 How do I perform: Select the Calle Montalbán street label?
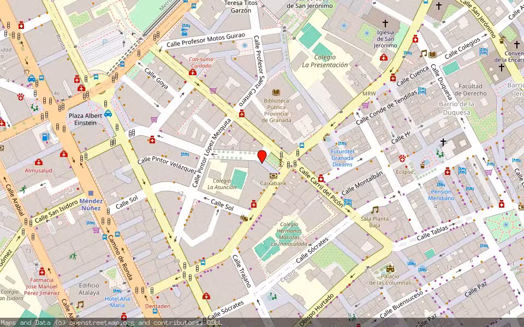pyautogui.click(x=361, y=184)
